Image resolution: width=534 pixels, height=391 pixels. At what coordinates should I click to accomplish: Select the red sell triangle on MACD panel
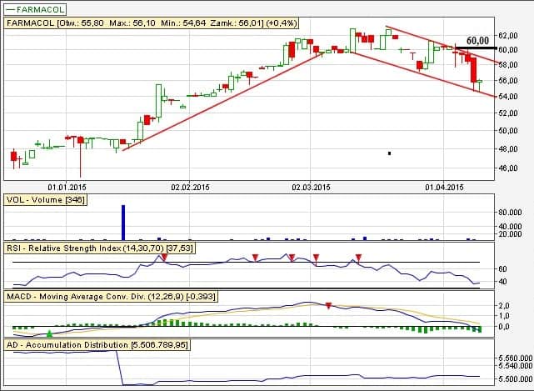click(329, 307)
